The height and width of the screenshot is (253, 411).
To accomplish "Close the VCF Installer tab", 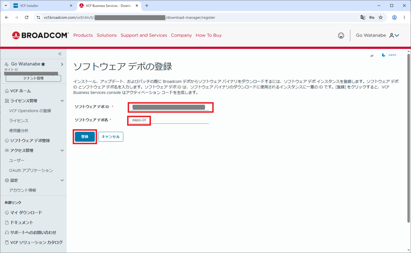I will tap(71, 5).
